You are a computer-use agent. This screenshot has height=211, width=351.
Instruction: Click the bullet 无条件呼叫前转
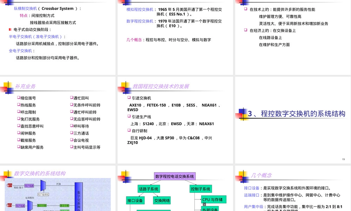pos(85,105)
